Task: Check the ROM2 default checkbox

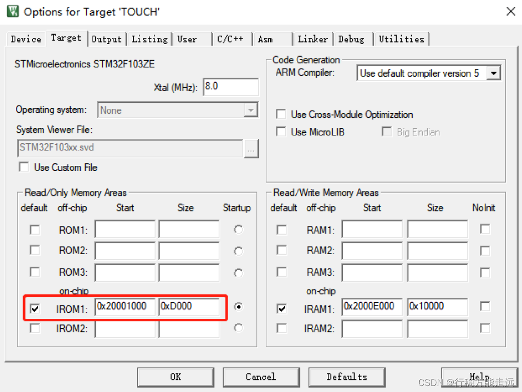Action: (x=35, y=250)
